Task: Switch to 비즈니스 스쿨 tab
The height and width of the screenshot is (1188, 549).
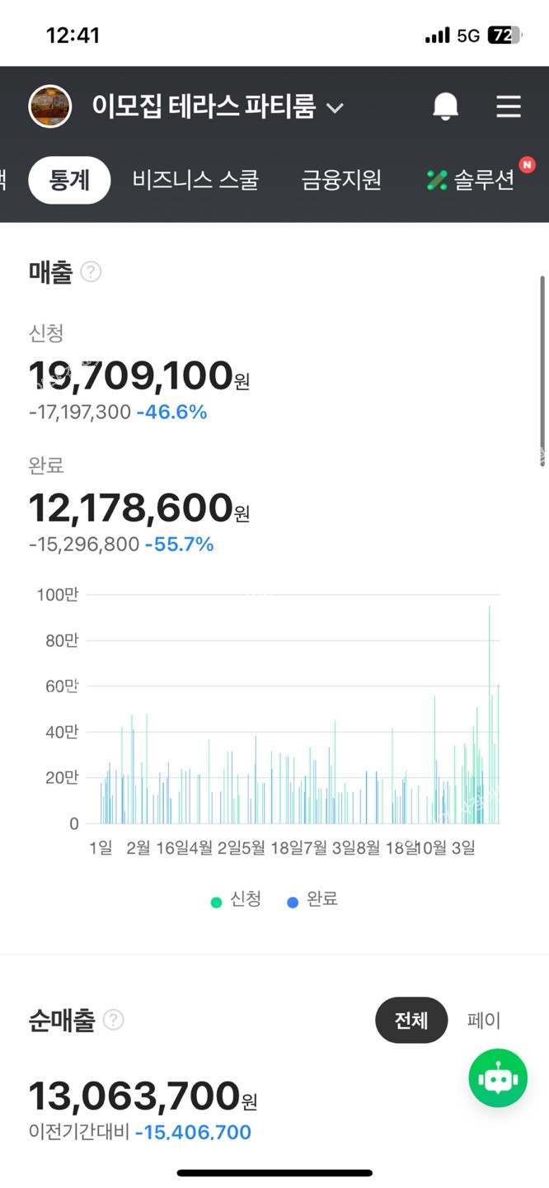Action: click(x=195, y=180)
